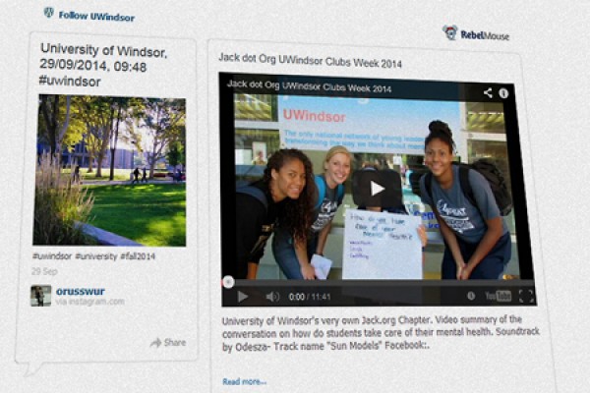Click the small play button in video controls
Viewport: 590px width, 393px height.
click(x=243, y=296)
